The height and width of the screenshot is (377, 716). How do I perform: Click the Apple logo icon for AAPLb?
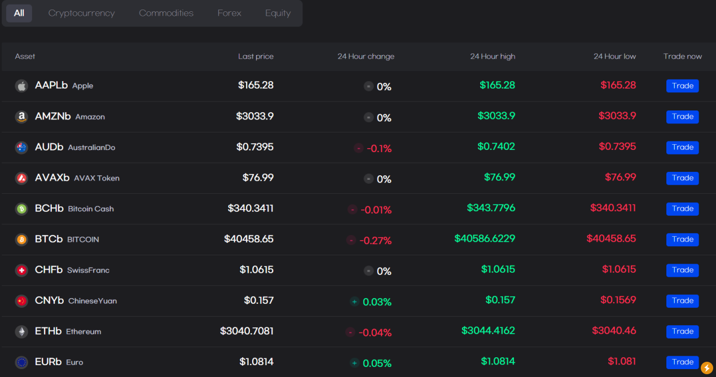[x=21, y=86]
